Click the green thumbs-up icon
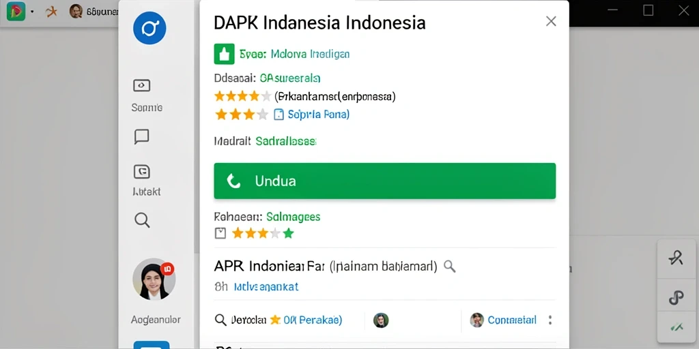Screen dimensions: 699x349 click(224, 55)
